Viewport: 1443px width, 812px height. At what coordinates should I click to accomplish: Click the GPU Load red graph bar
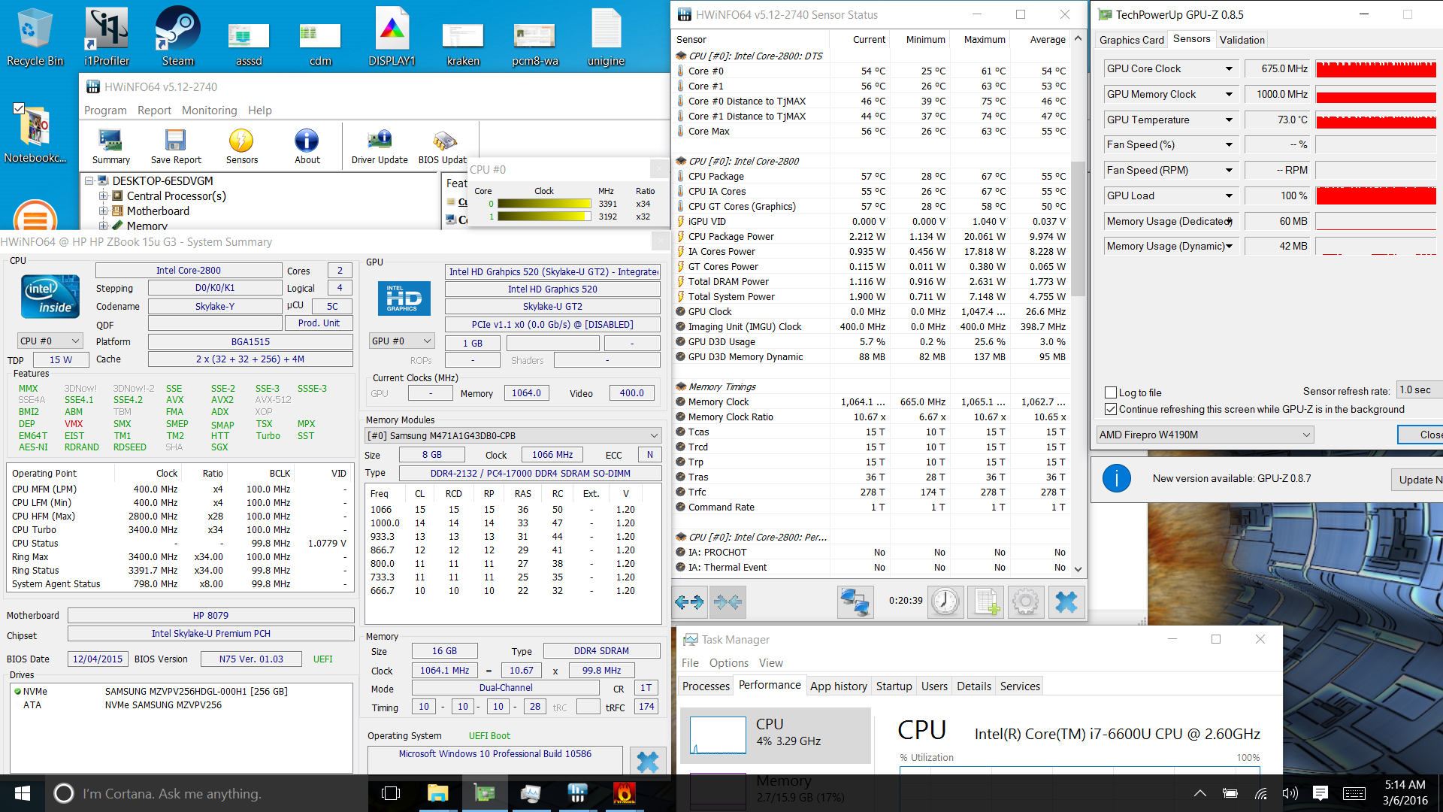(x=1376, y=195)
